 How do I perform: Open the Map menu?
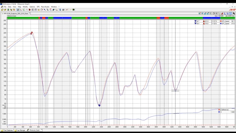(20, 7)
